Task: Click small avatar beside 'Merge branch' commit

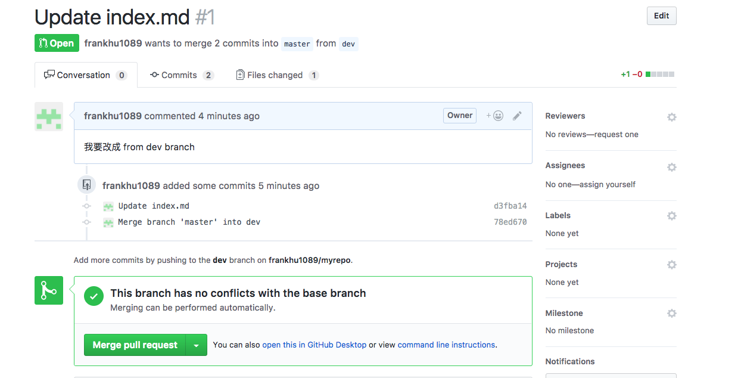Action: [108, 222]
